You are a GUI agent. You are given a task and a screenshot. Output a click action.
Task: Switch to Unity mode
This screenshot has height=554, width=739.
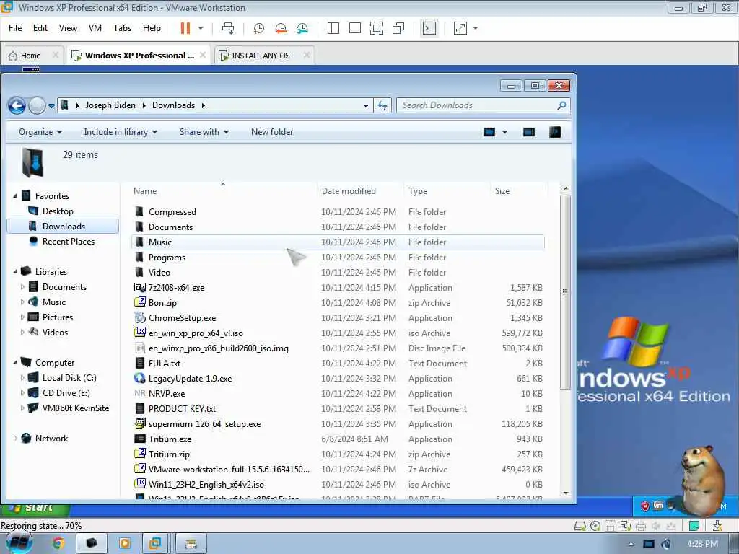pyautogui.click(x=398, y=28)
